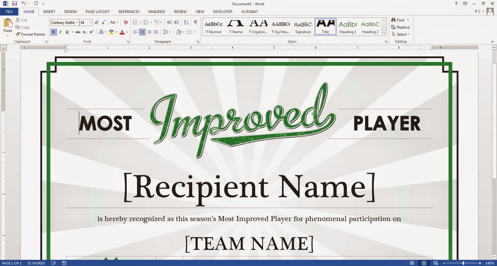This screenshot has width=497, height=266.
Task: Align text to the right
Action: click(149, 32)
